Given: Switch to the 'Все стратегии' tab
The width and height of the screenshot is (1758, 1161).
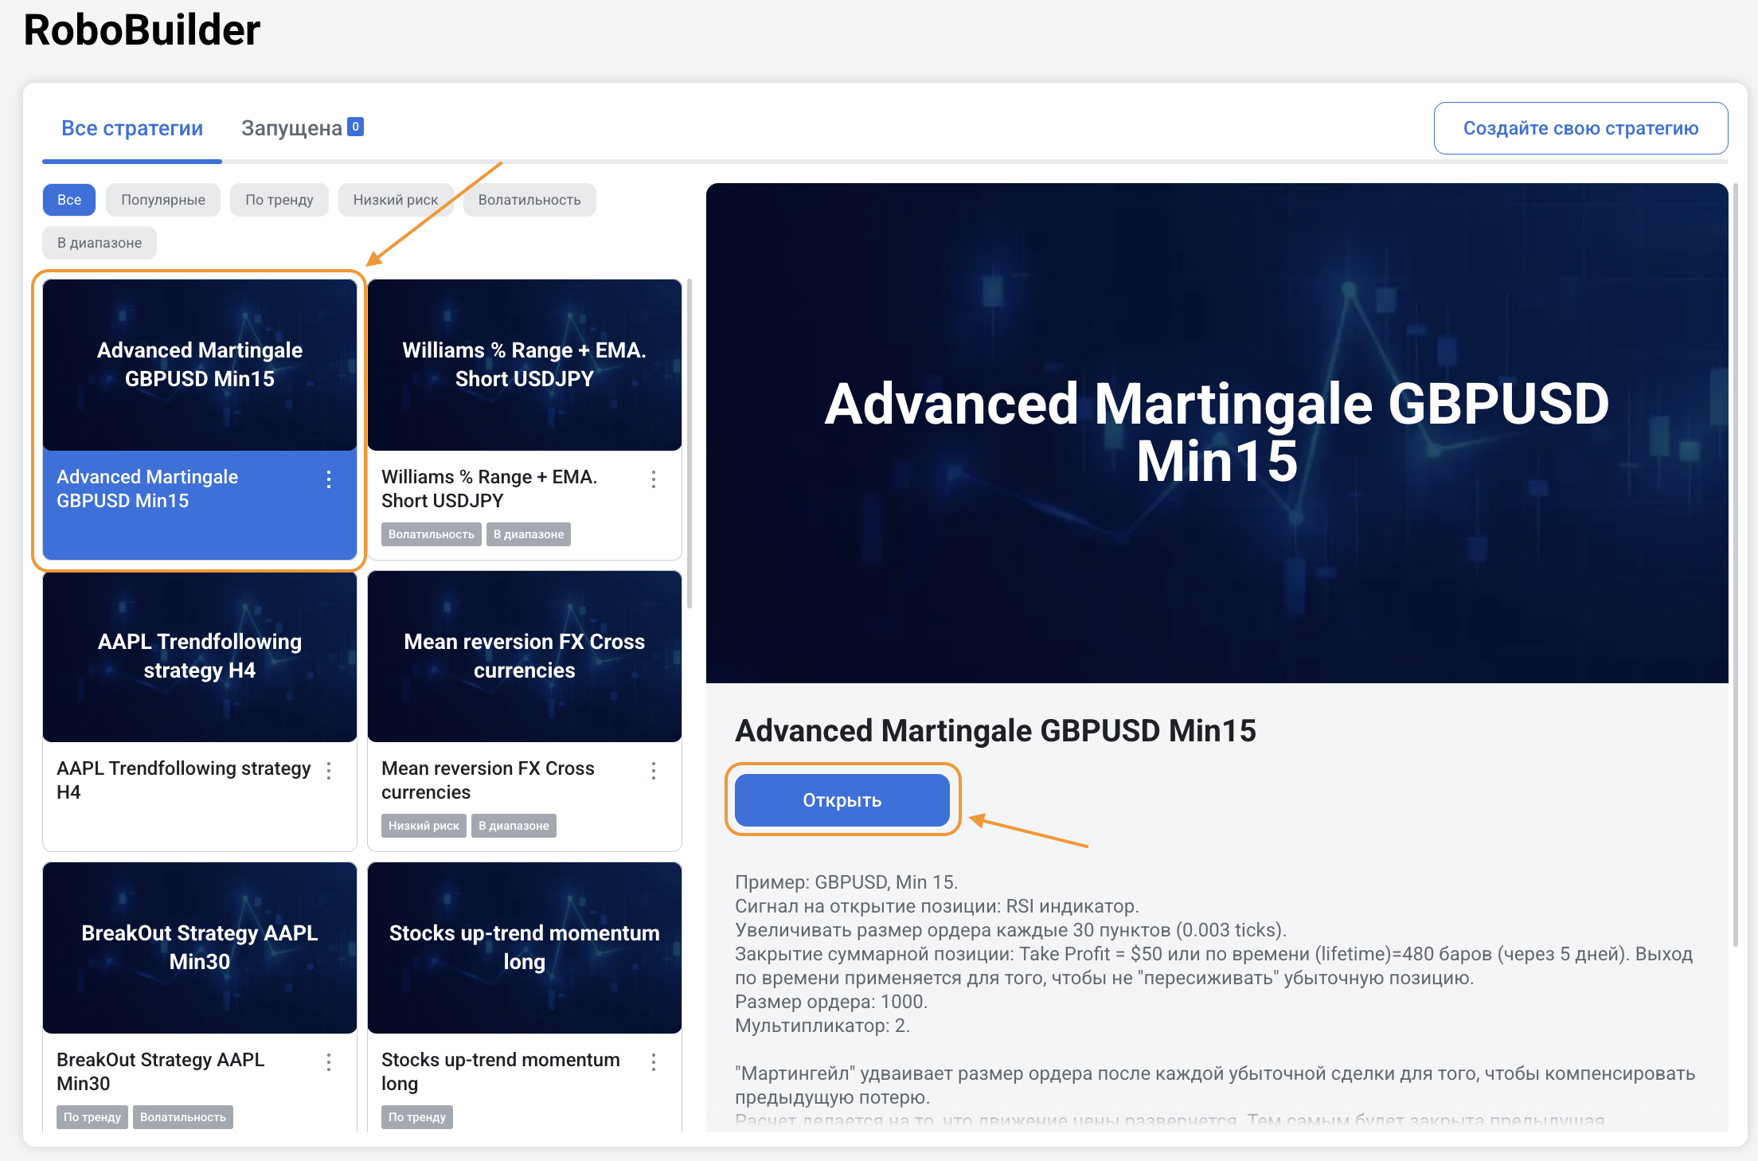Looking at the screenshot, I should pos(132,128).
